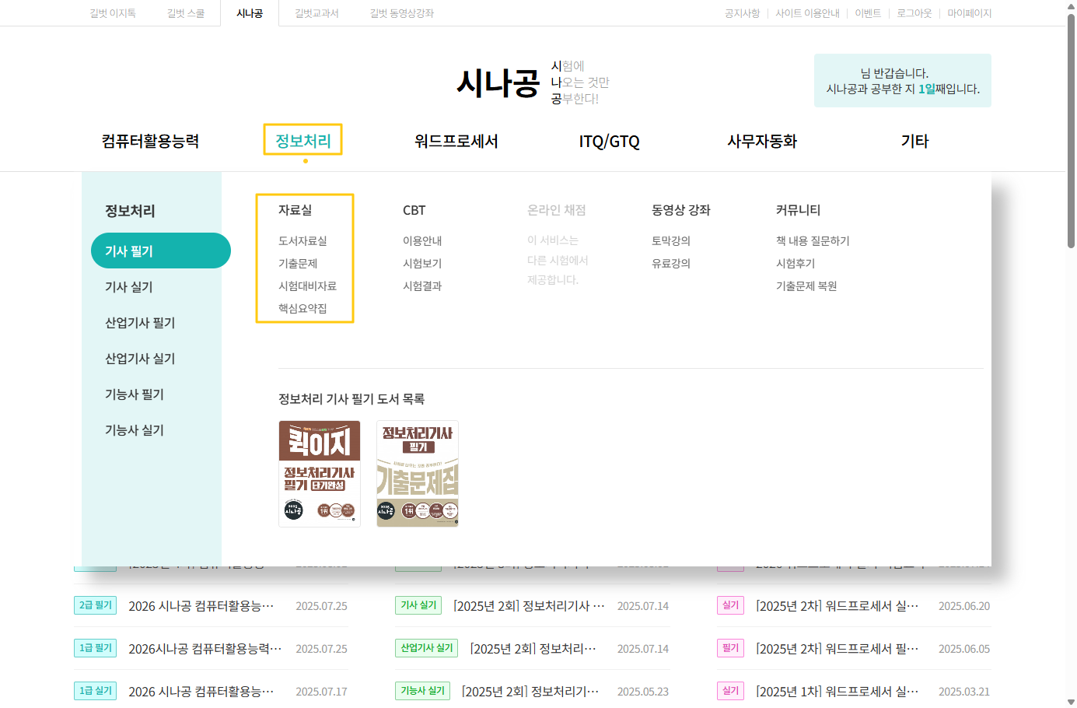Open 1급 필기 2026시나공 컴퓨터활용능력 post

coord(205,649)
